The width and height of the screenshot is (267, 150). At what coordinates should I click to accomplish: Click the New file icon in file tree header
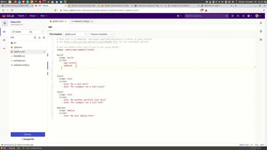[35, 37]
